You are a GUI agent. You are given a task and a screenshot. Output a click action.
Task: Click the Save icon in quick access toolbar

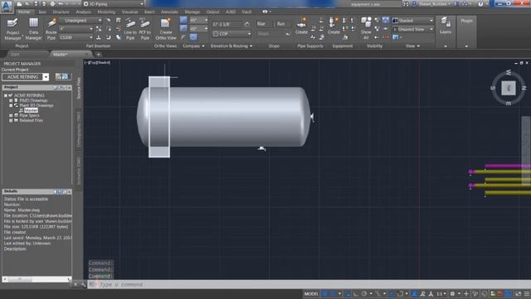tap(36, 3)
